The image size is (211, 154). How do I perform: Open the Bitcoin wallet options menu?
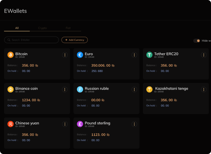(65, 55)
